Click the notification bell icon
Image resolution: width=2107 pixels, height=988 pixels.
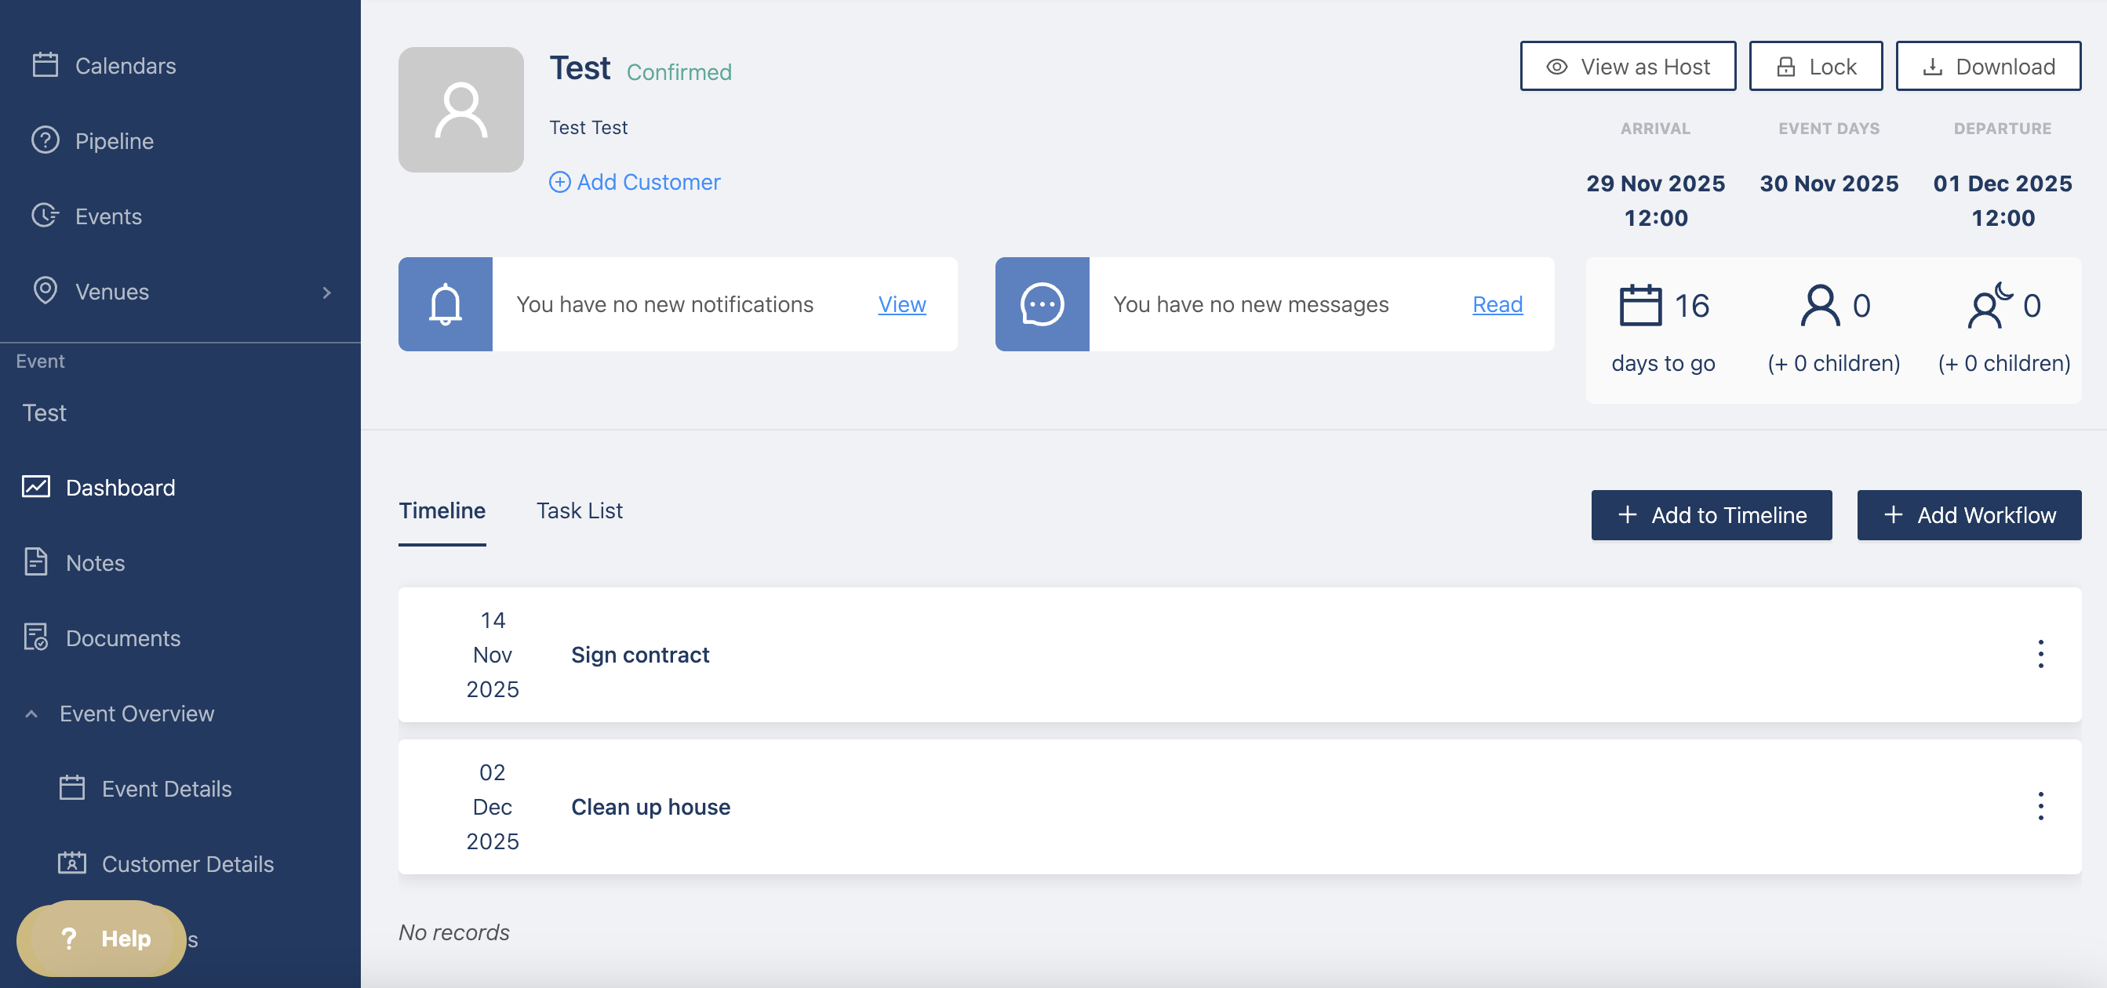point(445,304)
